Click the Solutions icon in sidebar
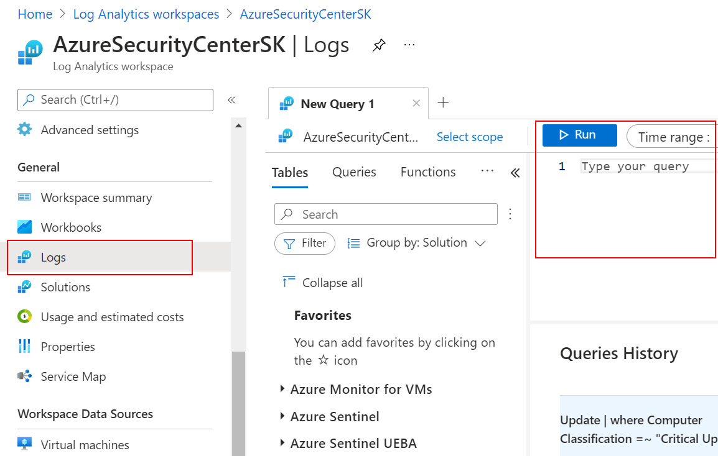This screenshot has width=718, height=456. (24, 287)
